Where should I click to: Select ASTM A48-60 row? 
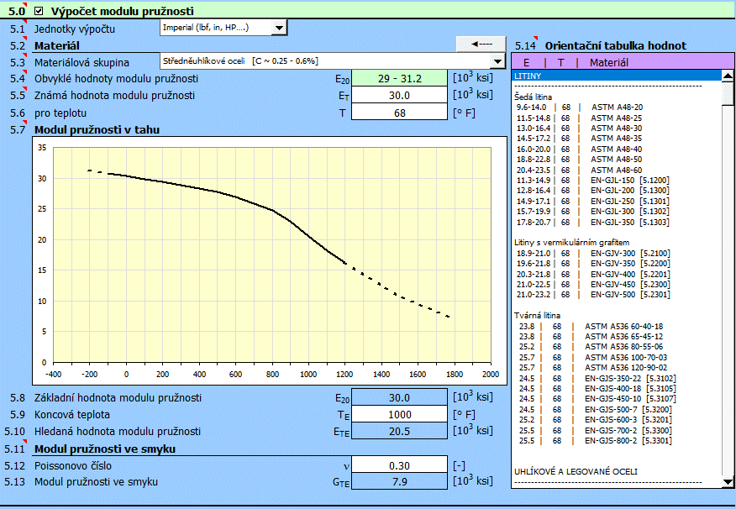(x=617, y=170)
